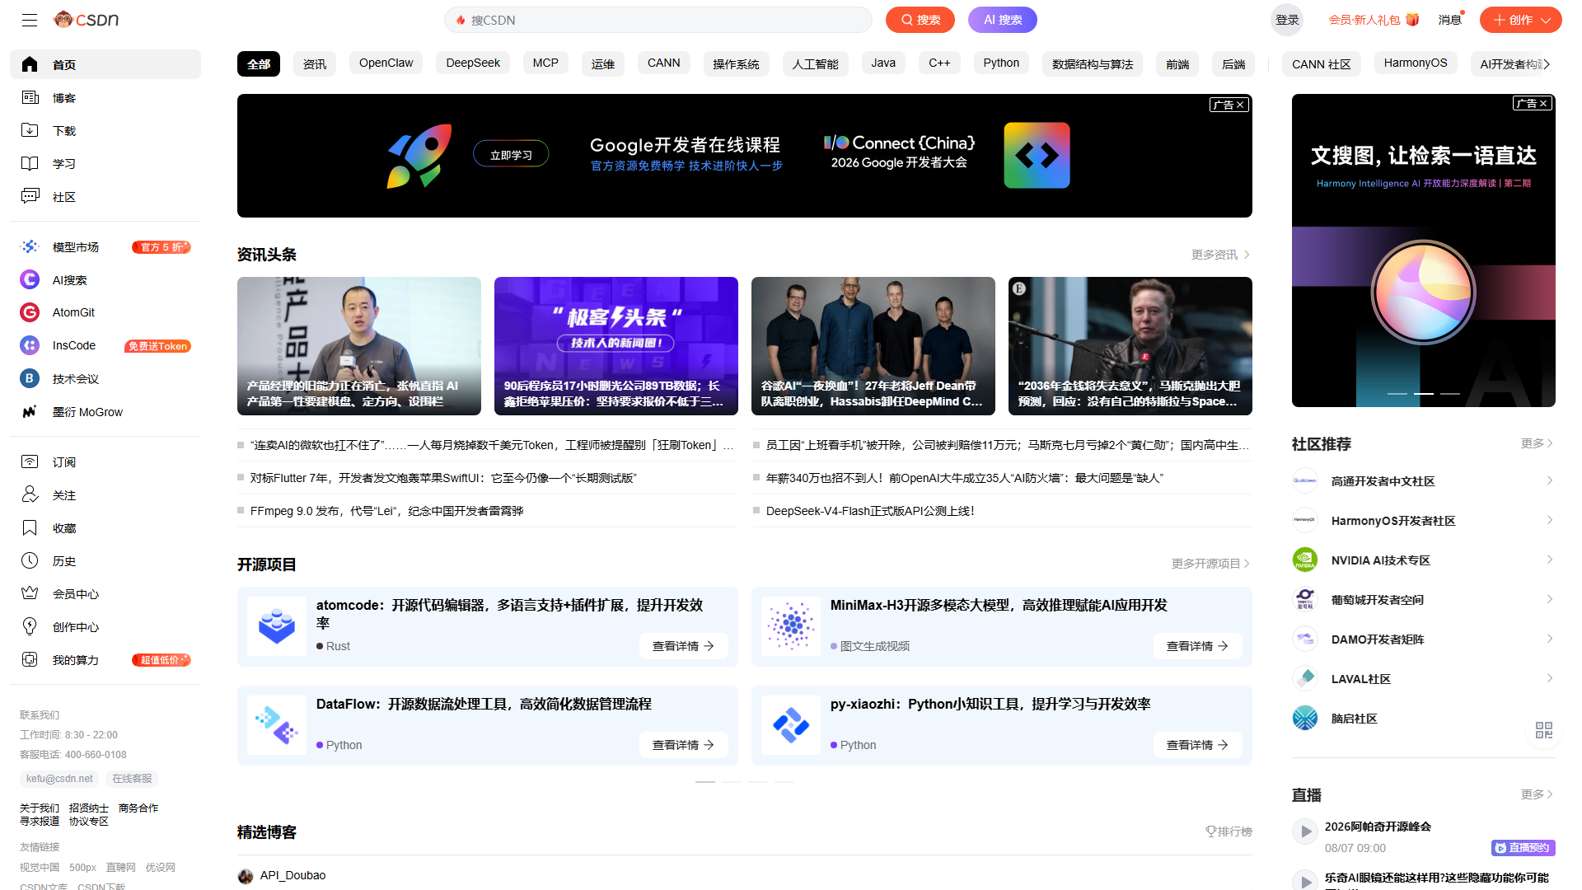The height and width of the screenshot is (890, 1582).
Task: Play the 2026阿帕奇开源峰会 live stream
Action: (1305, 832)
